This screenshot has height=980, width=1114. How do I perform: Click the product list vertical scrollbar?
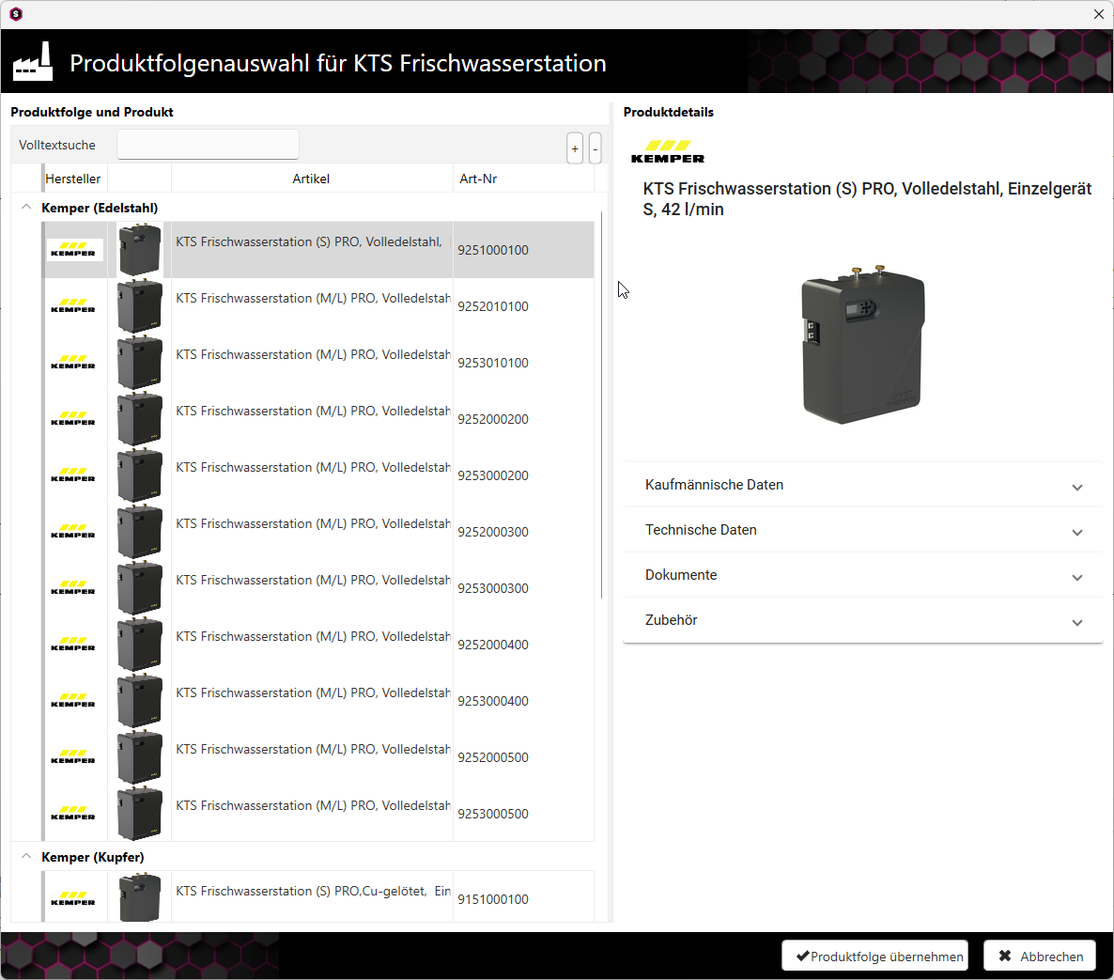click(602, 405)
